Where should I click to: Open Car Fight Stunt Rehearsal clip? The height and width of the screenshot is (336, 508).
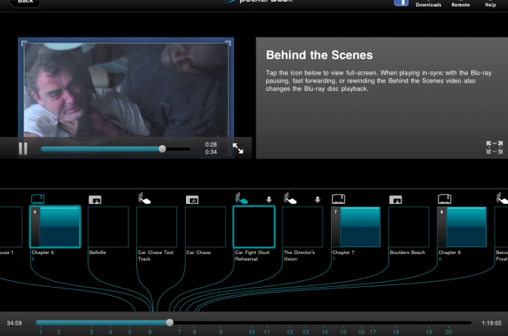point(254,226)
